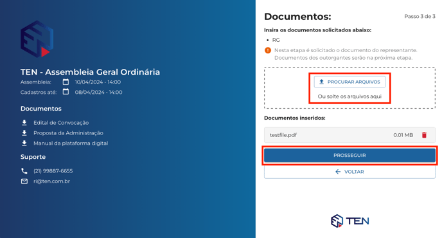
Task: Click the orange warning icon beside notice
Action: point(268,50)
